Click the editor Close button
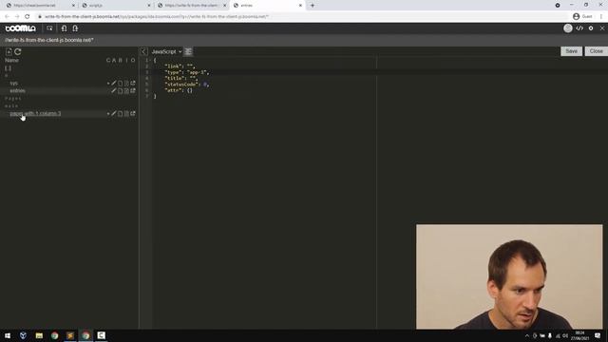Screen dimensions: 608x342 596,51
